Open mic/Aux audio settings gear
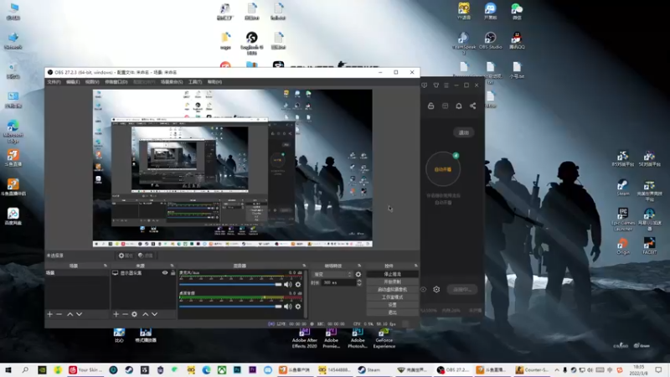Screen dimensions: 670x377 pyautogui.click(x=298, y=284)
